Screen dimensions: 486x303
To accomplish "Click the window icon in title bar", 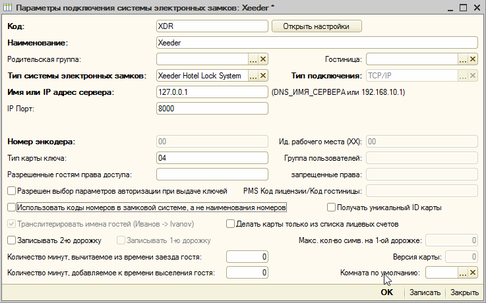I will 7,7.
